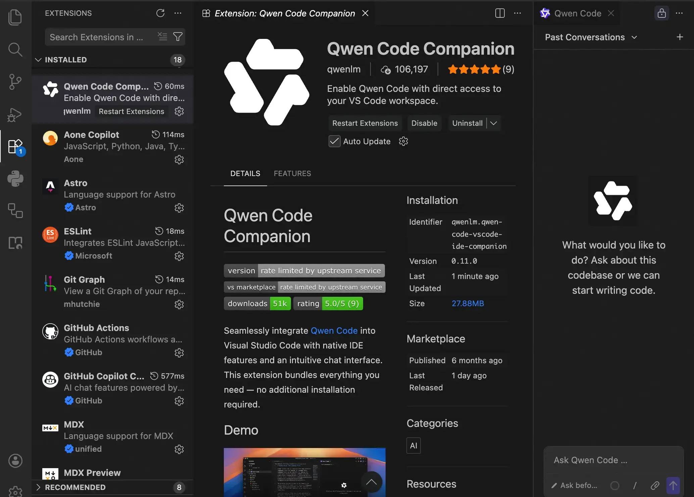Open Auto Update settings gear
The image size is (694, 497).
[403, 141]
